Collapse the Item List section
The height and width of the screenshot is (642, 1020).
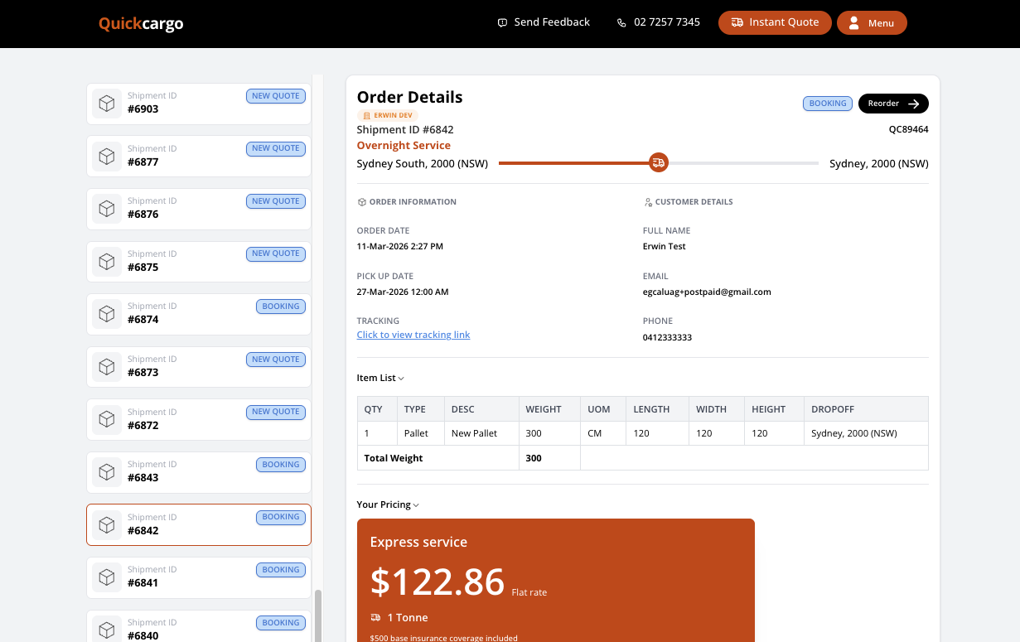coord(400,378)
